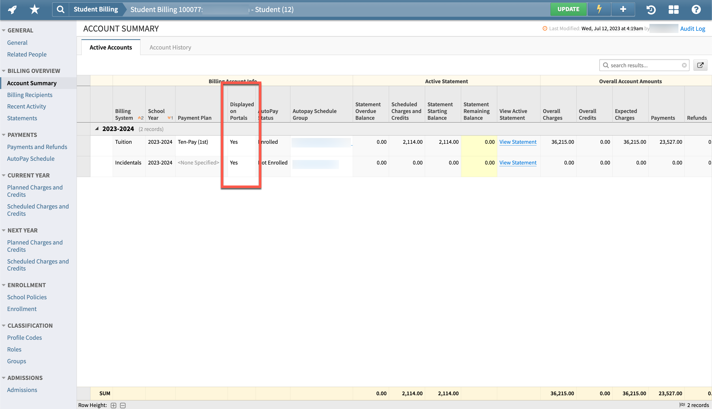
Task: Click the pop-out icon beside search results
Action: coord(700,65)
